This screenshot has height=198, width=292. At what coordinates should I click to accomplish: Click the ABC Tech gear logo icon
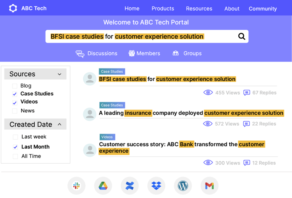tap(13, 9)
